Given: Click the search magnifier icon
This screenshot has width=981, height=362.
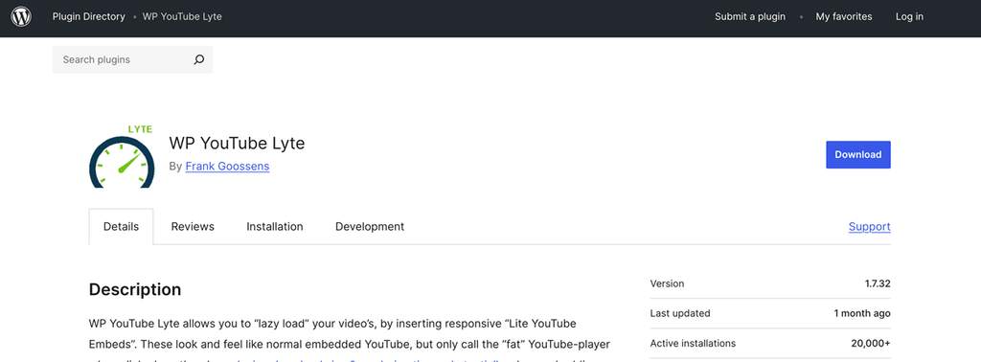Looking at the screenshot, I should [199, 60].
